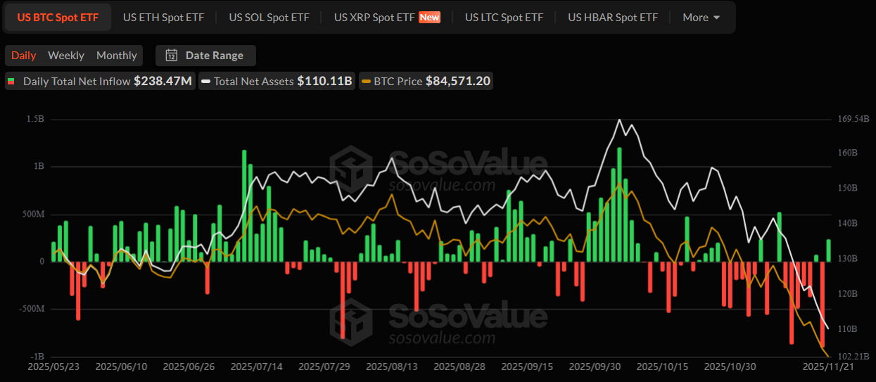The image size is (876, 382).
Task: Click the upper SoSoValue watermark logo
Action: point(351,166)
